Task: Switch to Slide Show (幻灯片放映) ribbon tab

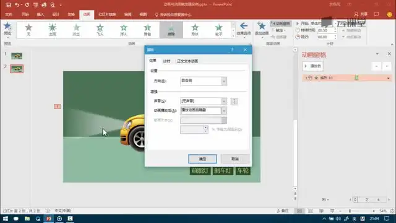Action: 107,14
